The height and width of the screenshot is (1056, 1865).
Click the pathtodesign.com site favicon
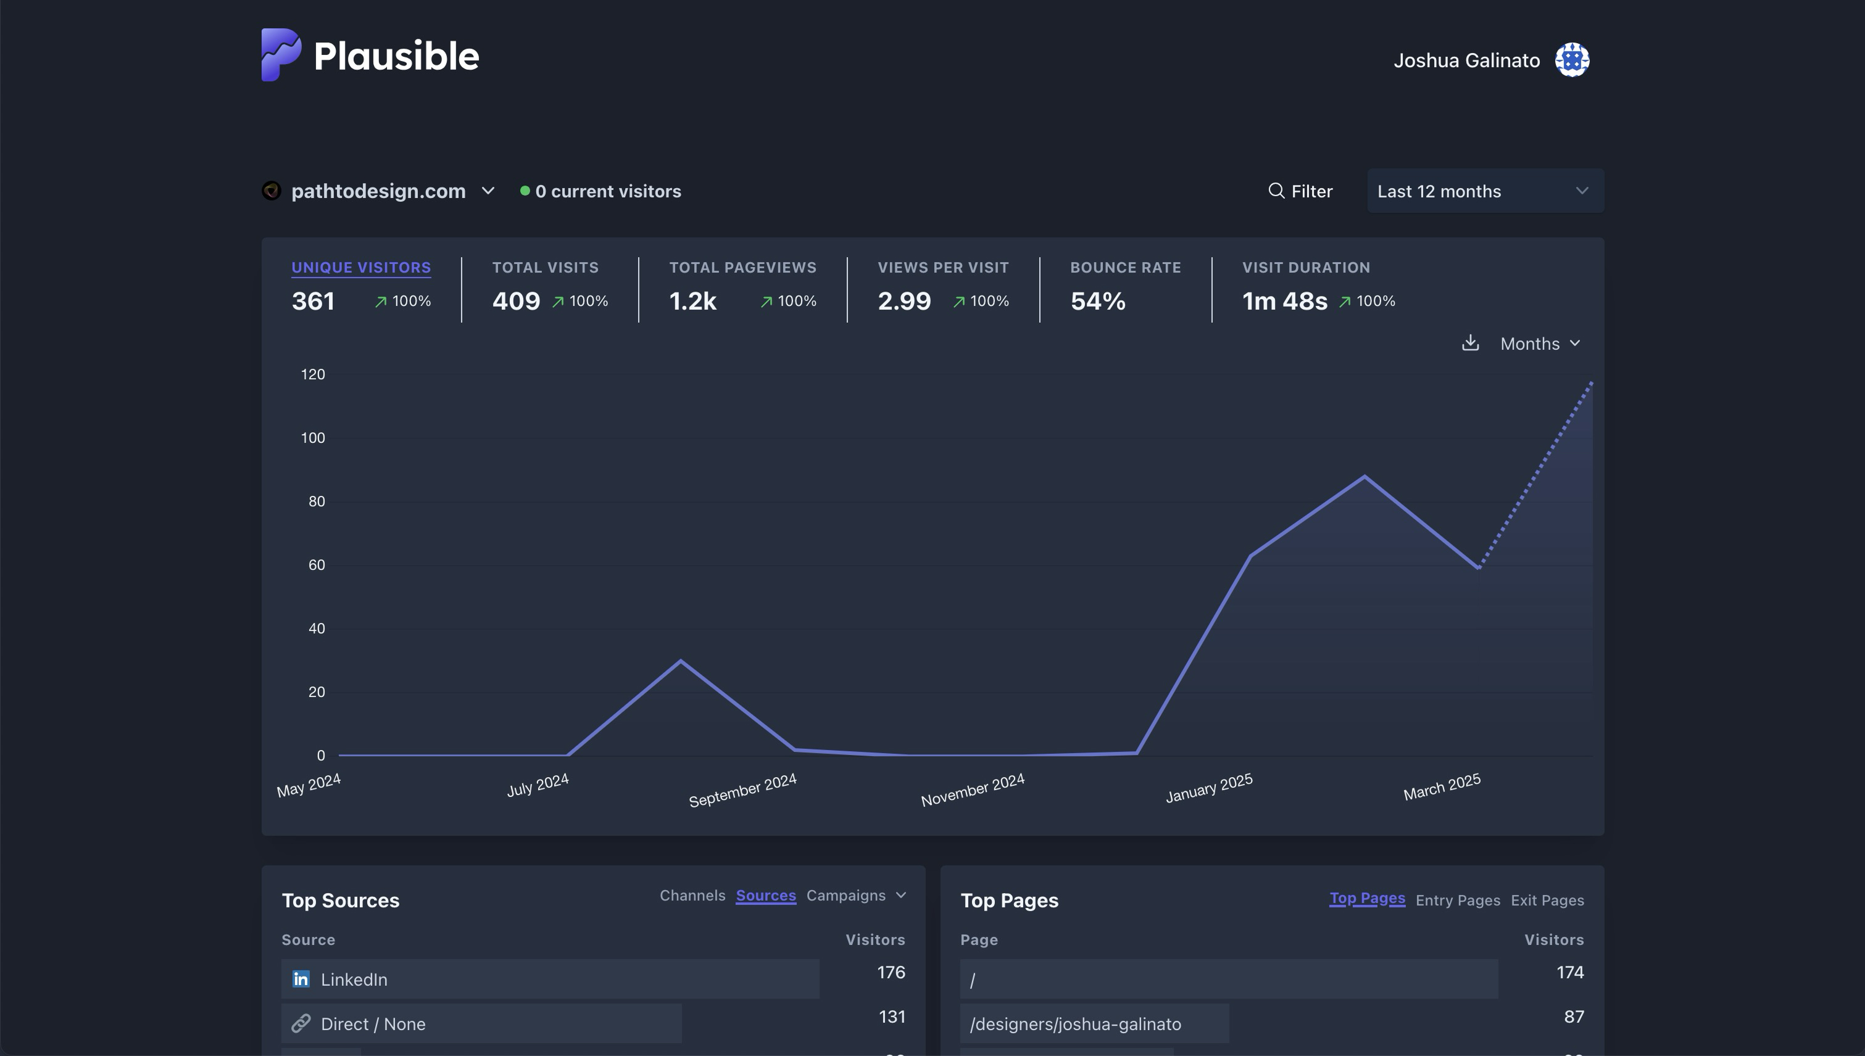(x=272, y=191)
